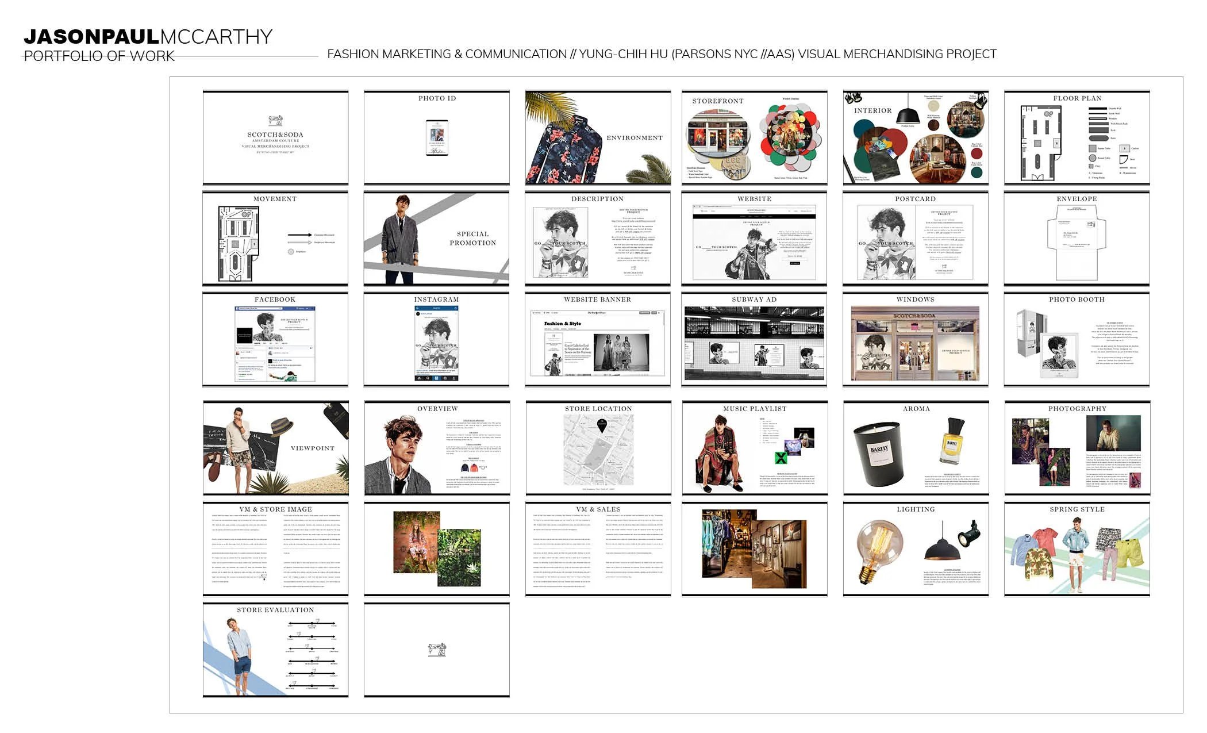View the Floor Plan slide
This screenshot has height=733, width=1207.
(x=1077, y=137)
